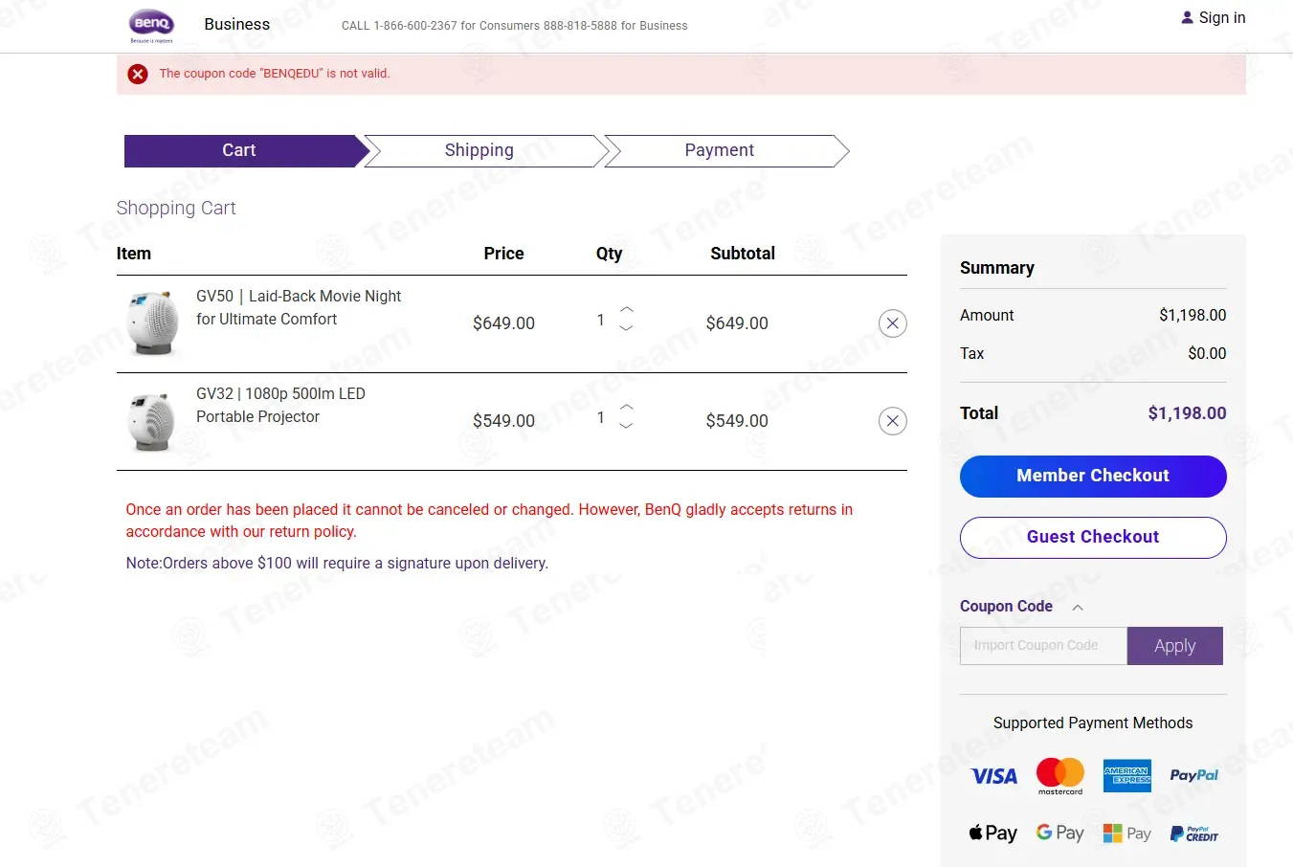Open the GV50 projector thumbnail
1293x867 pixels.
click(152, 323)
